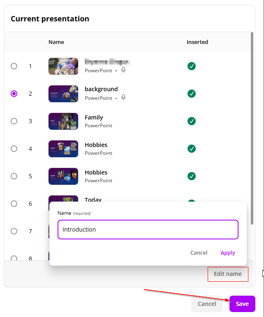This screenshot has height=317, width=264.
Task: Click the purple Save button
Action: pos(242,304)
